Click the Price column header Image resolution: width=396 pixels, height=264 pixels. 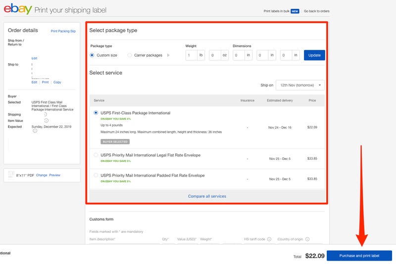(x=312, y=100)
